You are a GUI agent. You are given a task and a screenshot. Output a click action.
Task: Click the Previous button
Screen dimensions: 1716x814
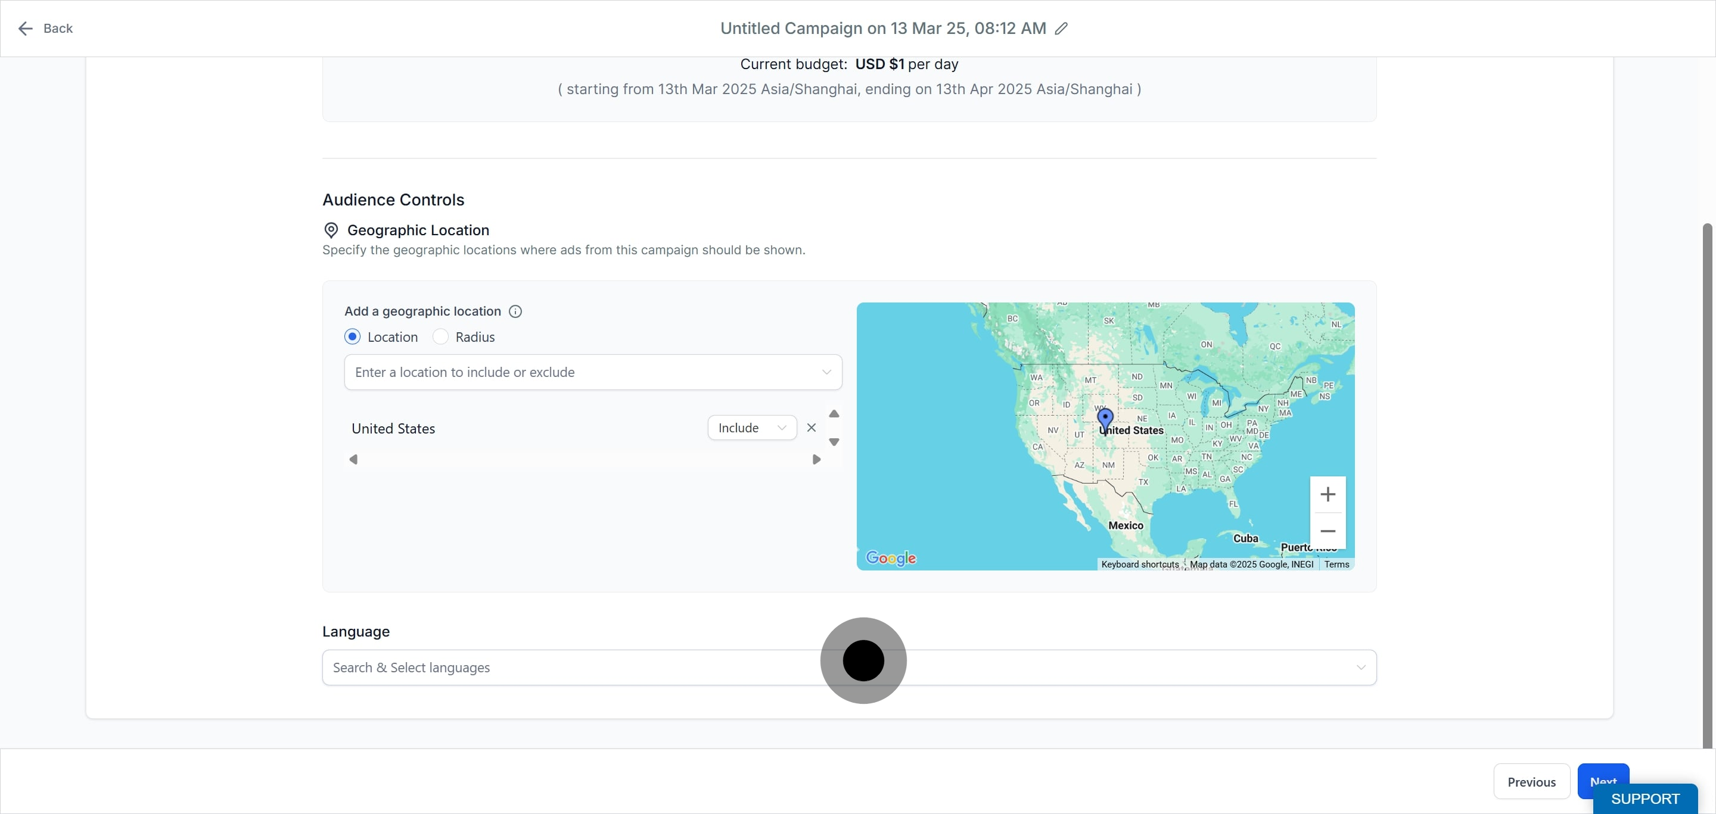pyautogui.click(x=1531, y=782)
